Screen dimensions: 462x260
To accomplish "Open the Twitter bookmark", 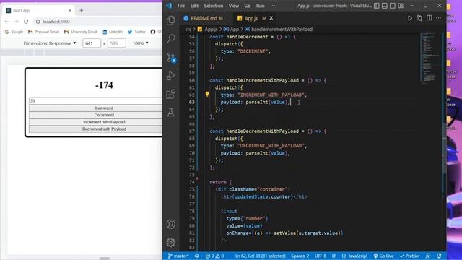I will point(136,32).
